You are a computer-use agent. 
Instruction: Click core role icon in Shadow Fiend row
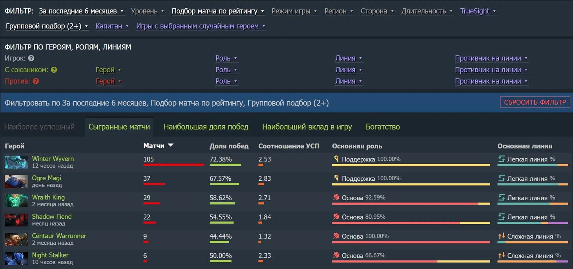[x=336, y=217]
